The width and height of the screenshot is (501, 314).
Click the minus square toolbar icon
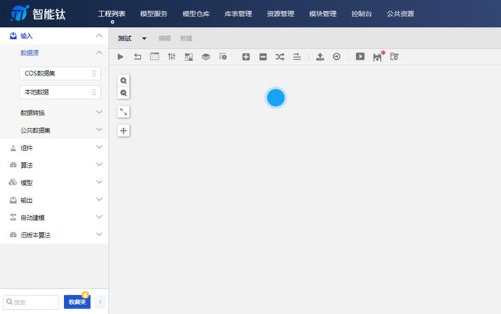263,57
